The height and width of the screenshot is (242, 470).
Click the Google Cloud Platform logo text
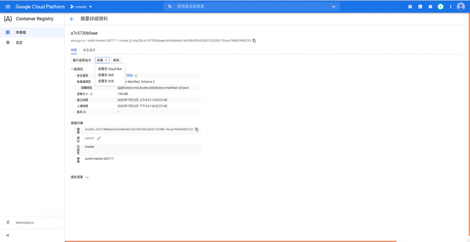pos(40,6)
